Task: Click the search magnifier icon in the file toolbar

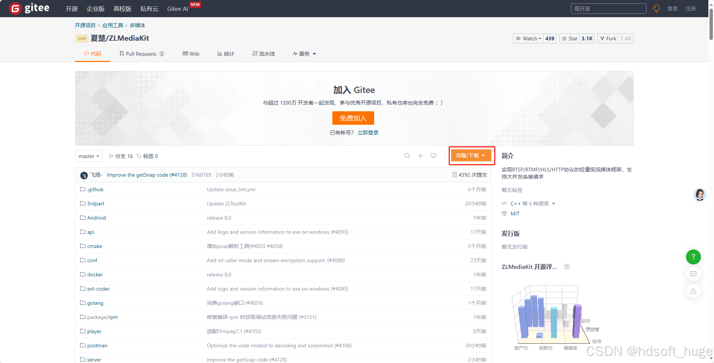Action: (407, 156)
